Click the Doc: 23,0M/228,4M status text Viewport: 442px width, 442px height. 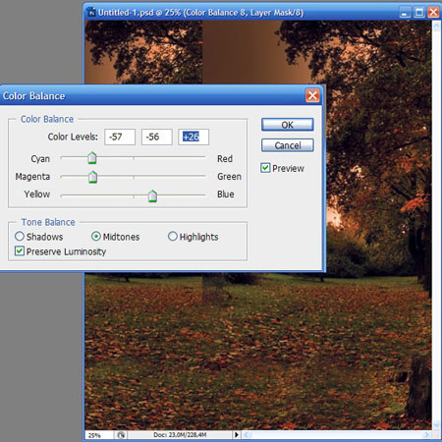[x=180, y=435]
